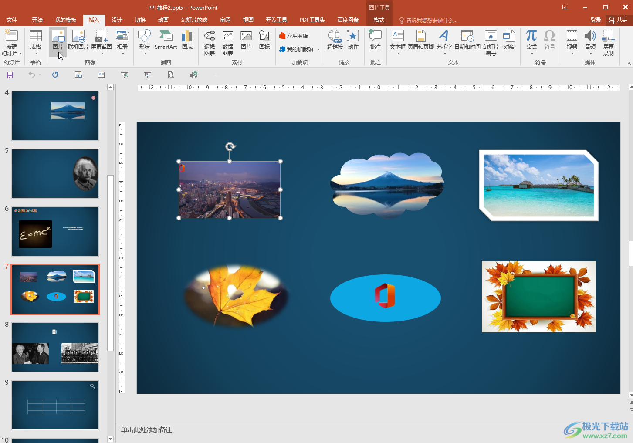Open the 形状 shapes gallery
Screen dimensions: 633x443
[x=144, y=42]
